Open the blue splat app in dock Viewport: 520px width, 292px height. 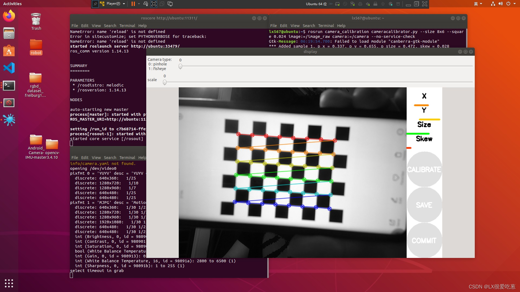pyautogui.click(x=9, y=120)
